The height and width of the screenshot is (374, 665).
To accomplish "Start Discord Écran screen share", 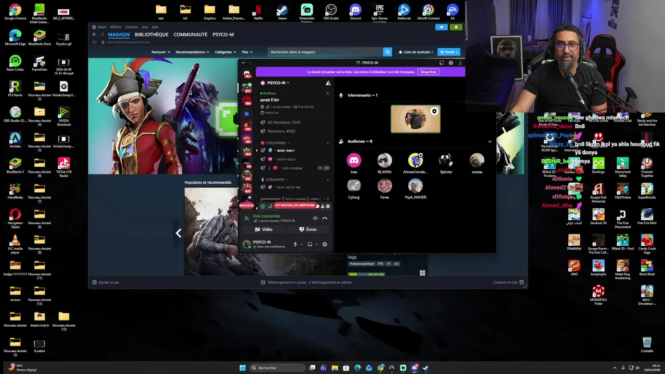I will [308, 229].
